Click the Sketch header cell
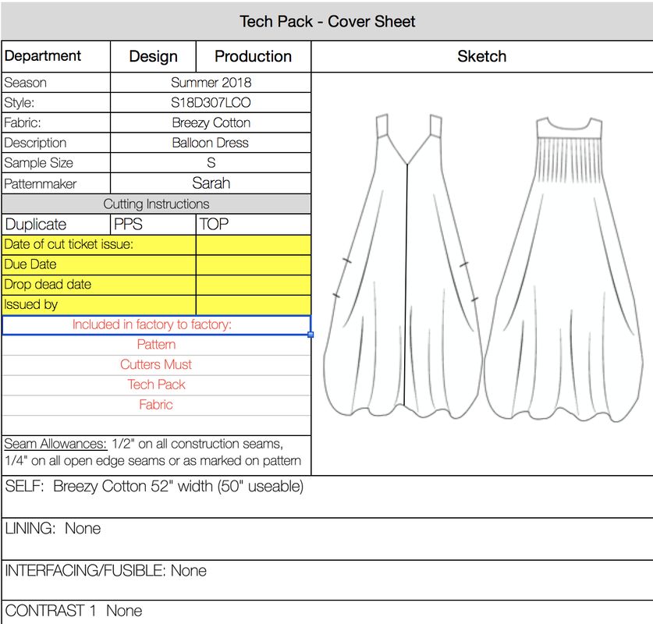 (x=481, y=56)
